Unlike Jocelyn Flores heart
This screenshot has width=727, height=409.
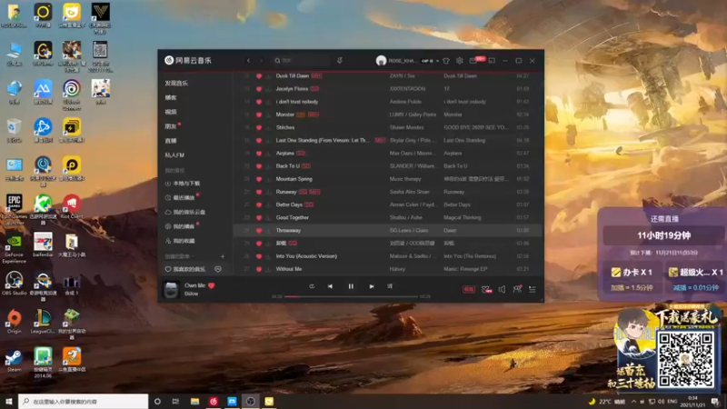[x=259, y=89]
